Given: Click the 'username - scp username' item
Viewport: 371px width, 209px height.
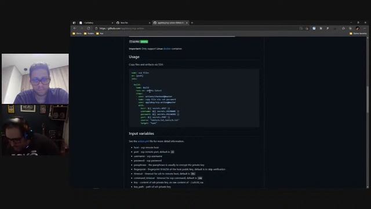Looking at the screenshot, I should click(x=148, y=156).
